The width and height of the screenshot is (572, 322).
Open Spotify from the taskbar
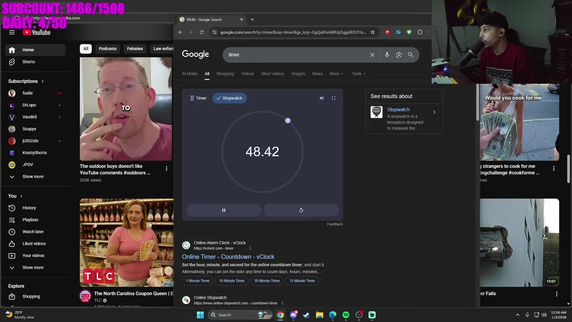[x=346, y=315]
